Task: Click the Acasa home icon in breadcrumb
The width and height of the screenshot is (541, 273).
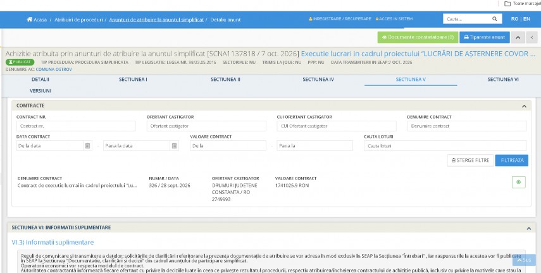Action: pos(29,20)
